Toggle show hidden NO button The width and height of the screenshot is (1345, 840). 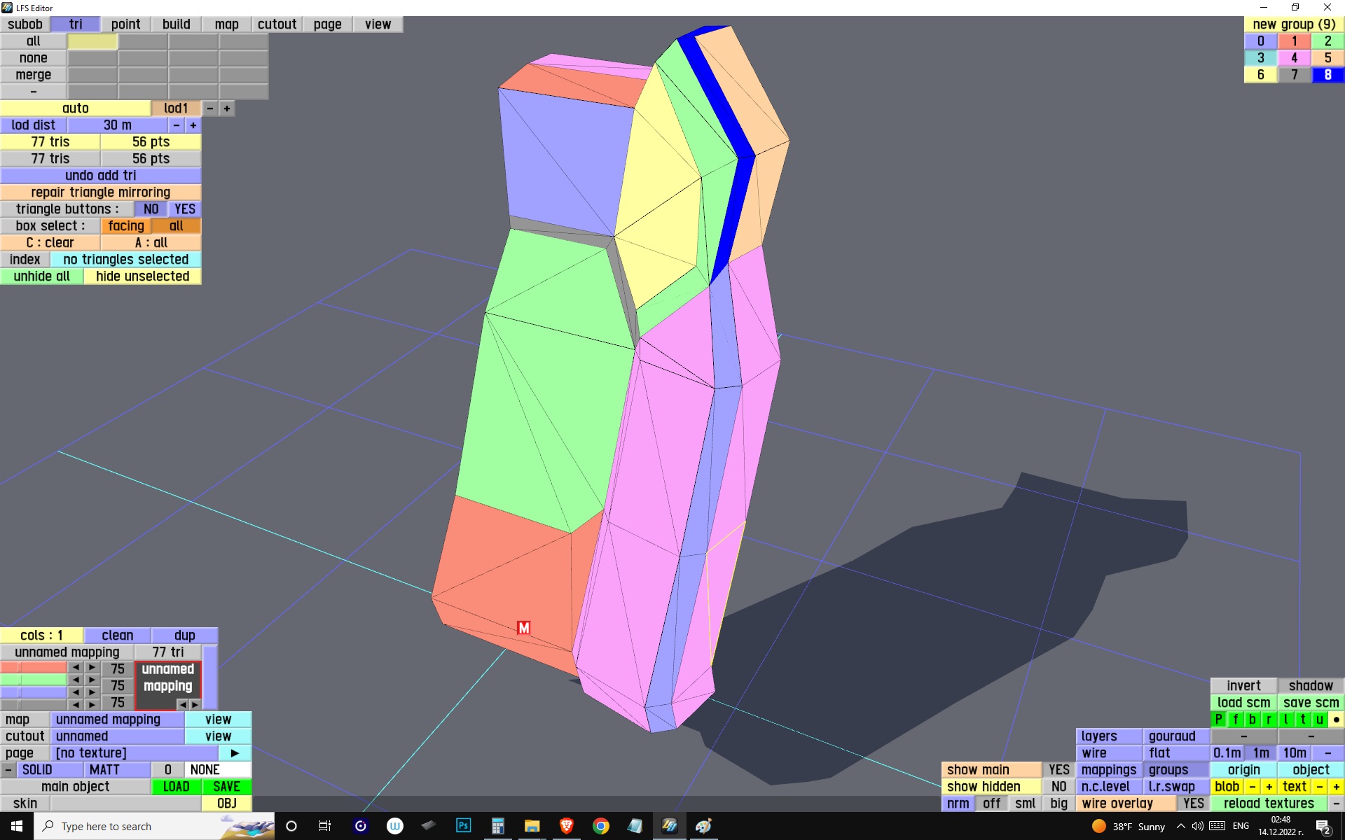pos(1058,786)
